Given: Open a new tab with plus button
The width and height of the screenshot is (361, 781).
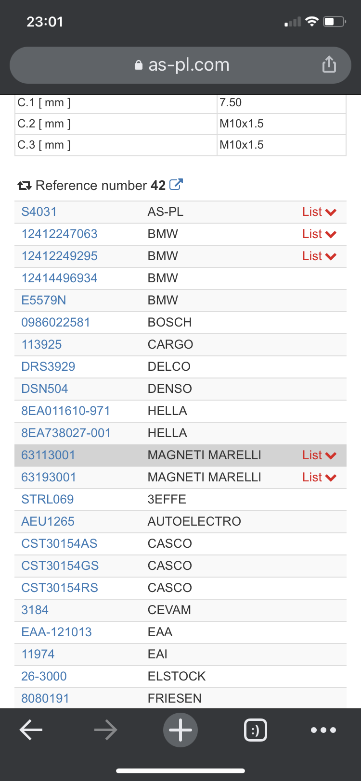Looking at the screenshot, I should (180, 730).
